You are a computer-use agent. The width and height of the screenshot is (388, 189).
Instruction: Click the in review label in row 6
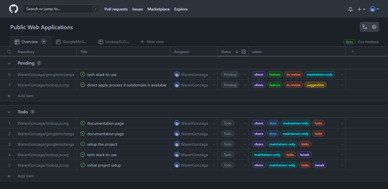294,75
